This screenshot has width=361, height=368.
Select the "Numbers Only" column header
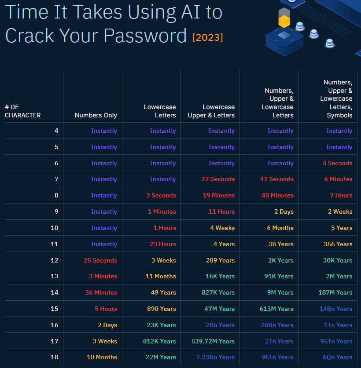coord(96,115)
